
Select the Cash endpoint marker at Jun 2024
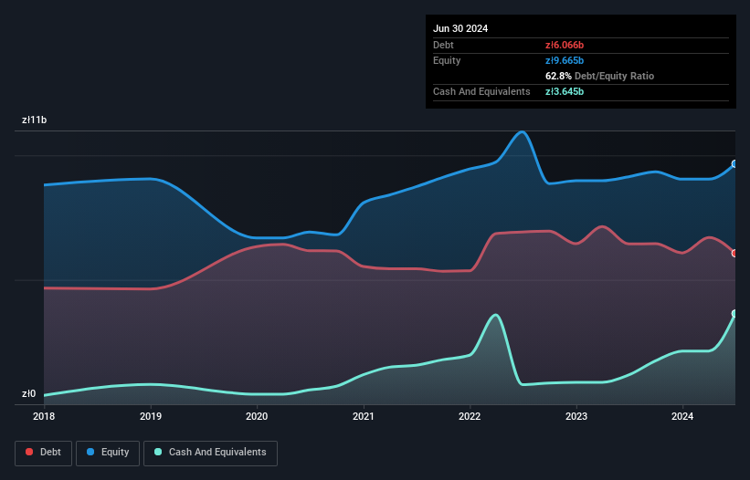click(x=734, y=313)
